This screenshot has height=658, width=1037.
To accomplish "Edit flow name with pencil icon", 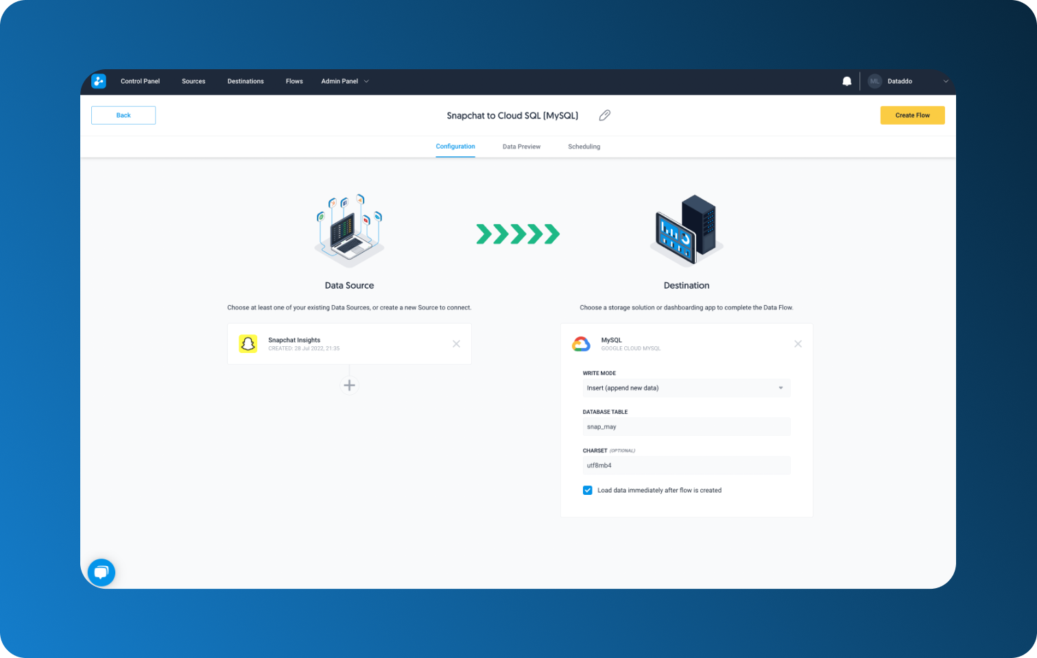I will [x=604, y=115].
